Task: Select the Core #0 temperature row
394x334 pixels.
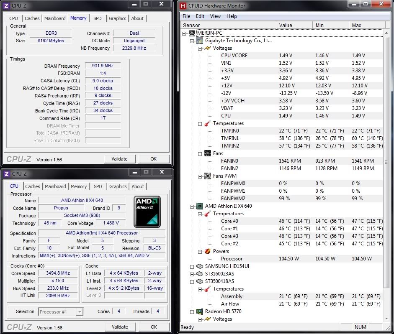Action: coord(301,221)
